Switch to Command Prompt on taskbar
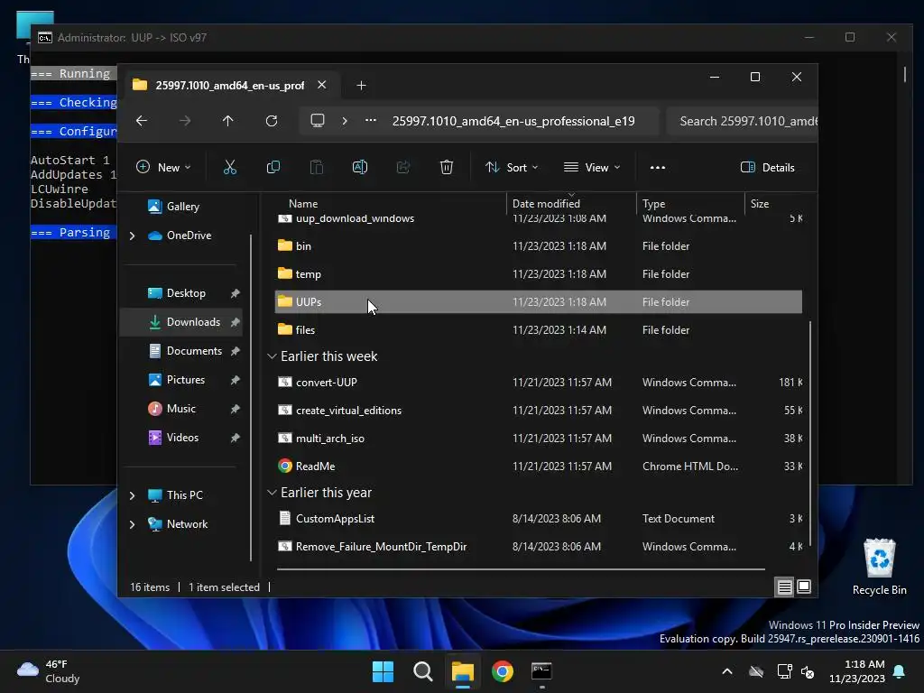 click(x=541, y=671)
